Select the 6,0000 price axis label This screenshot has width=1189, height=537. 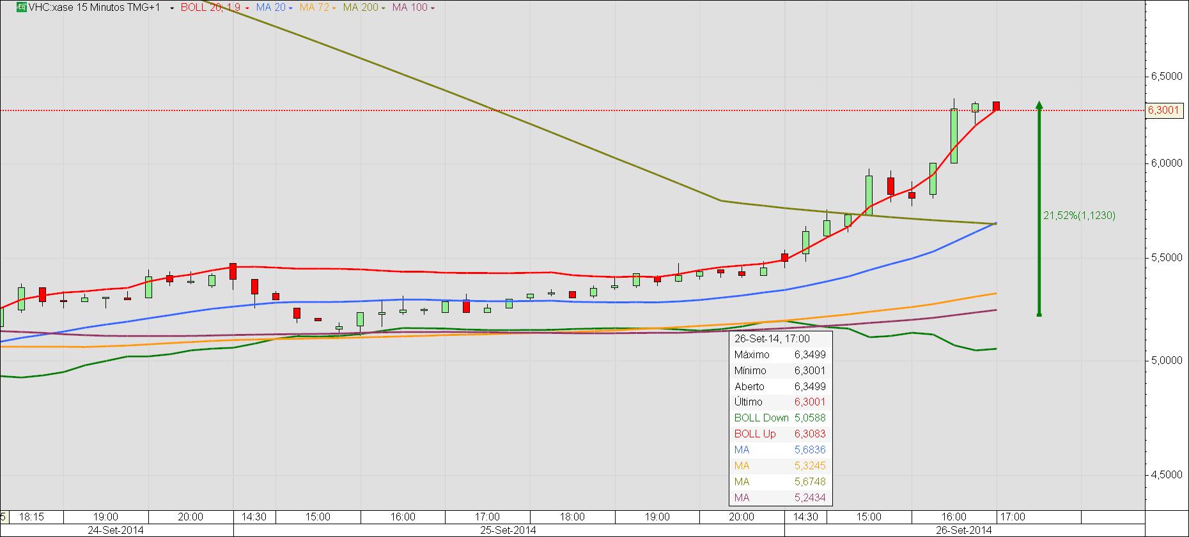(1166, 163)
